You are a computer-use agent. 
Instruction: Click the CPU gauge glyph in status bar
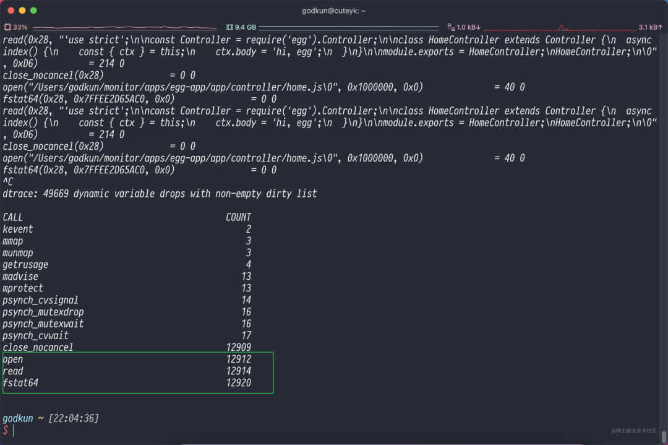7,27
